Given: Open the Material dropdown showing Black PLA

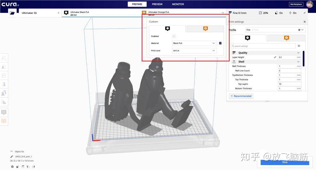Looking at the screenshot, I should coord(194,43).
